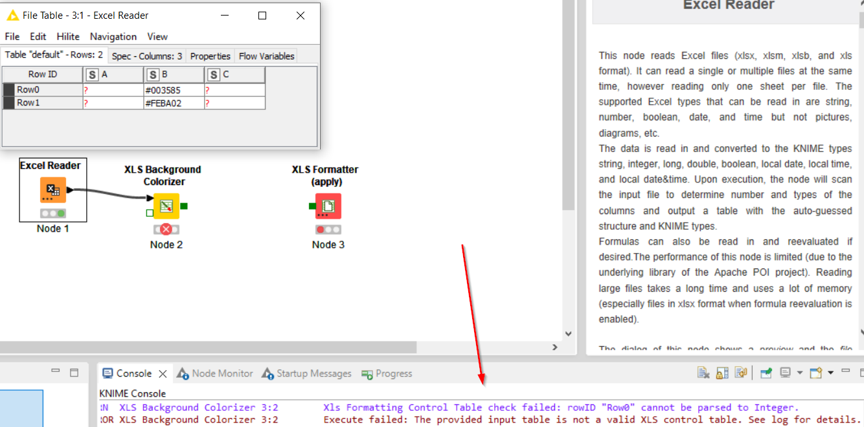The image size is (864, 427).
Task: Click the workflow canvas vertical scrollbar
Action: (568, 105)
